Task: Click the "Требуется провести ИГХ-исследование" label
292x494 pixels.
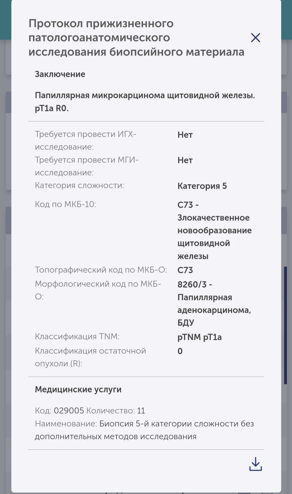Action: tap(85, 140)
